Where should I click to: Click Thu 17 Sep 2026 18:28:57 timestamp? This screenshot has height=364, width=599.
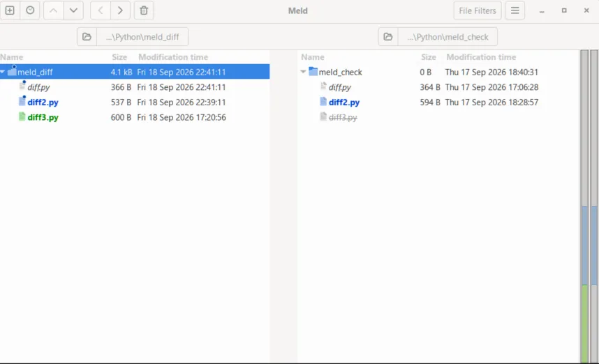[x=491, y=103]
